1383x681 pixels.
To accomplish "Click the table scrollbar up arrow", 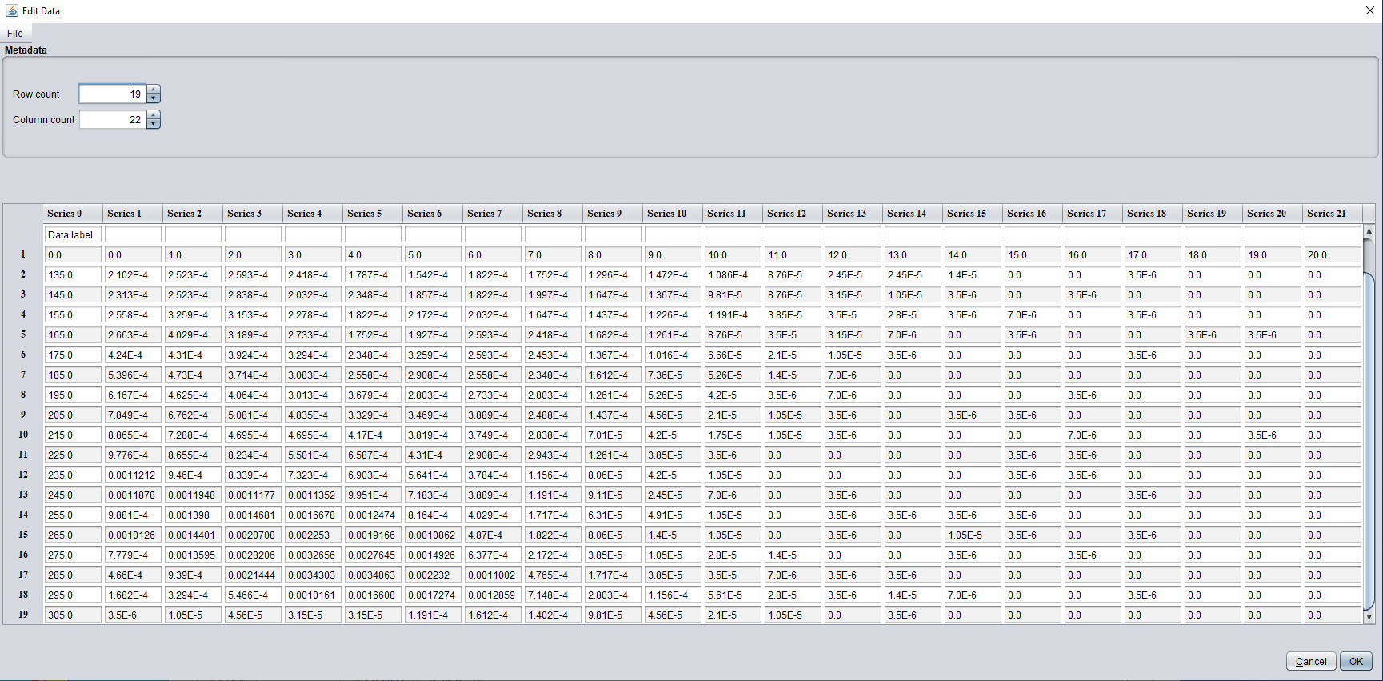I will tap(1369, 231).
